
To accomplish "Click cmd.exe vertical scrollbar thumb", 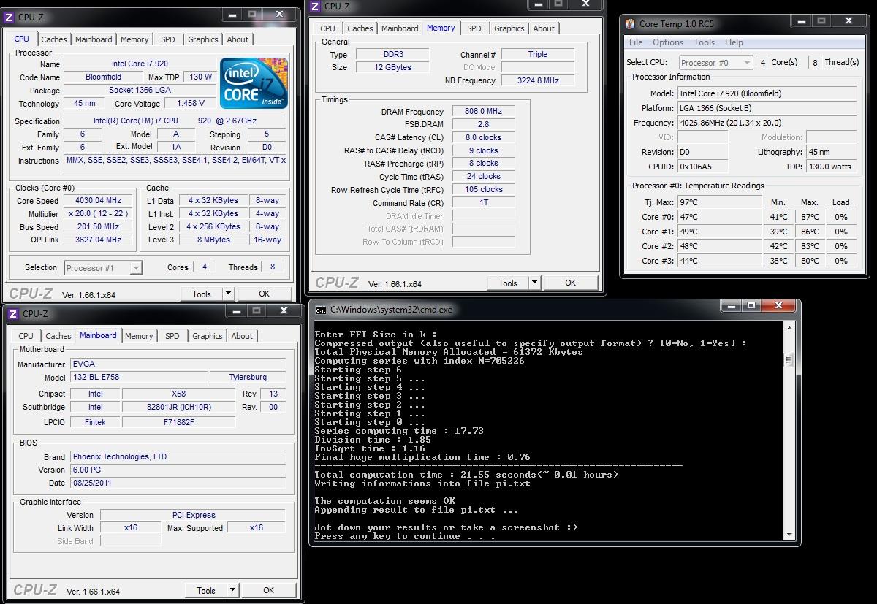I will (789, 359).
